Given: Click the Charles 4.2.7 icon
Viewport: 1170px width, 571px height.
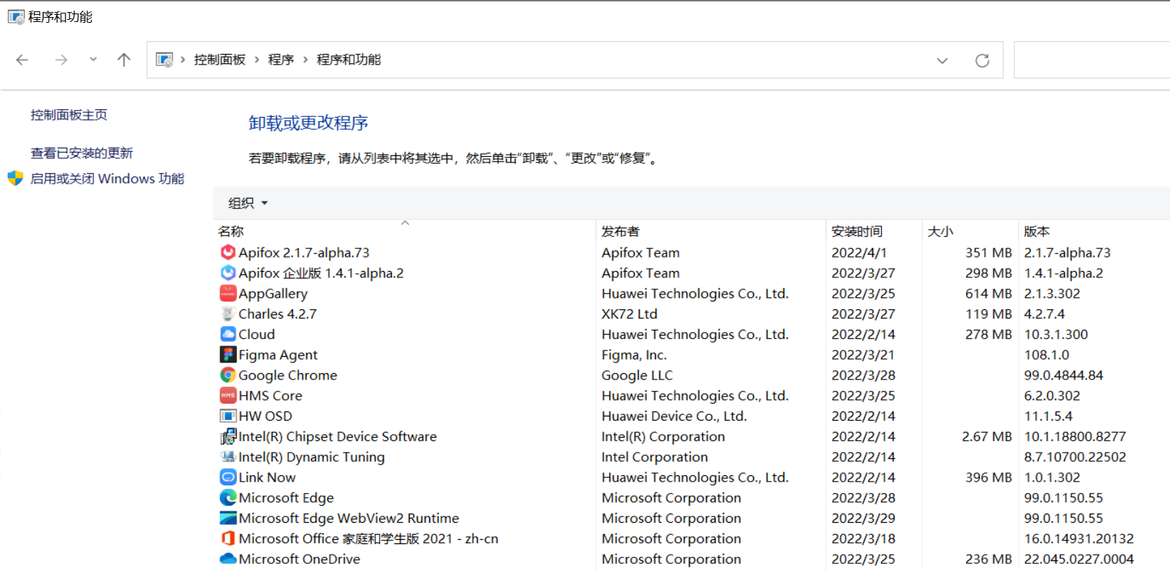Looking at the screenshot, I should [228, 314].
